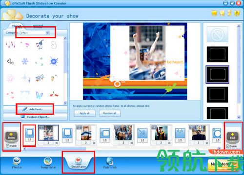Select the colorful flower cluster clipart
244x175 pixels.
click(x=40, y=78)
